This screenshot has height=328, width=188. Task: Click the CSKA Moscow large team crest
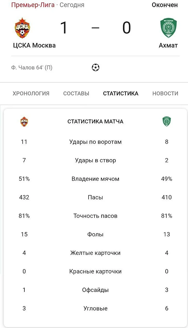click(x=22, y=28)
